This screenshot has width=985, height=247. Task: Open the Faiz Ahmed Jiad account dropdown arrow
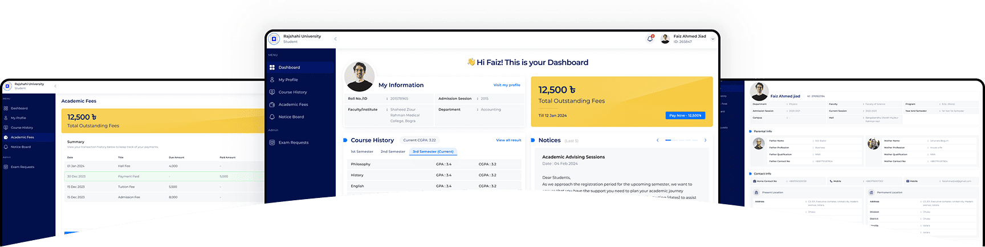(x=713, y=39)
